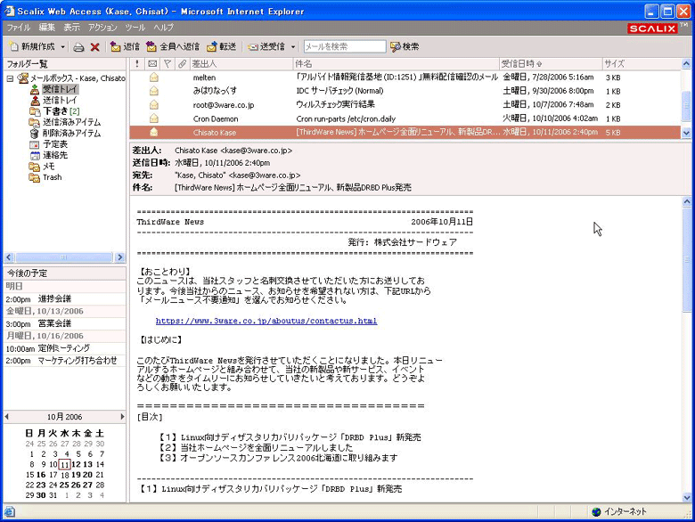Viewport: 695px width, 522px height.
Task: Open the 3:00pm 営業会議 appointment
Action: click(65, 324)
